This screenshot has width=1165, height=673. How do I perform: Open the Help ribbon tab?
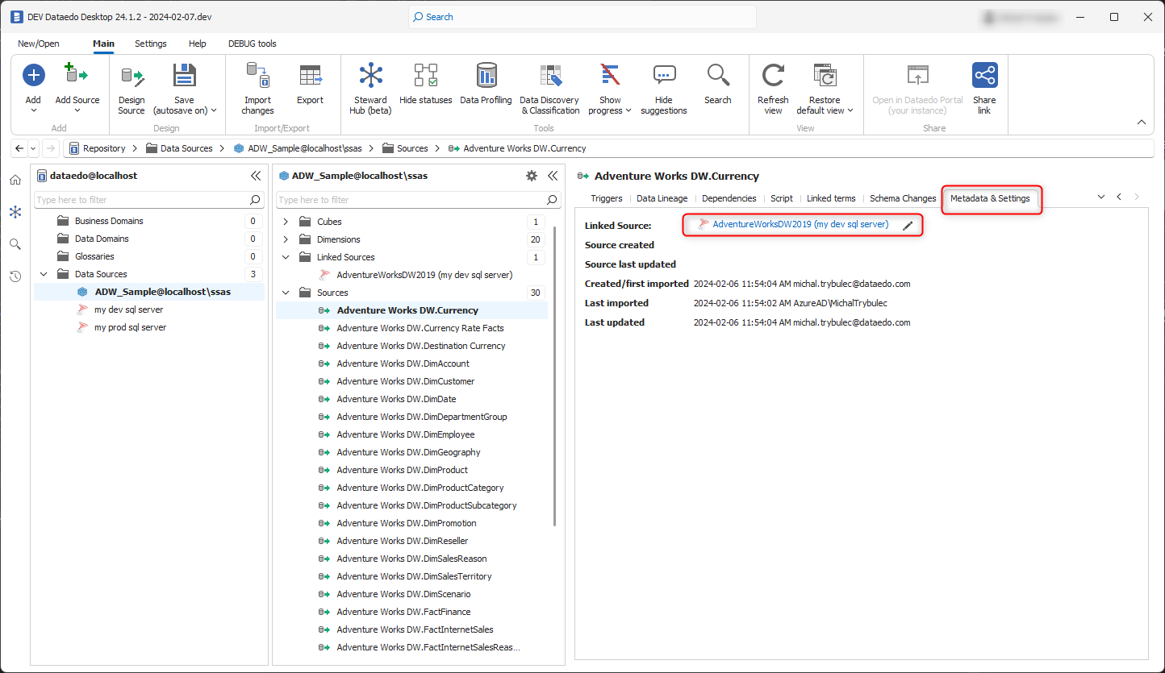197,44
